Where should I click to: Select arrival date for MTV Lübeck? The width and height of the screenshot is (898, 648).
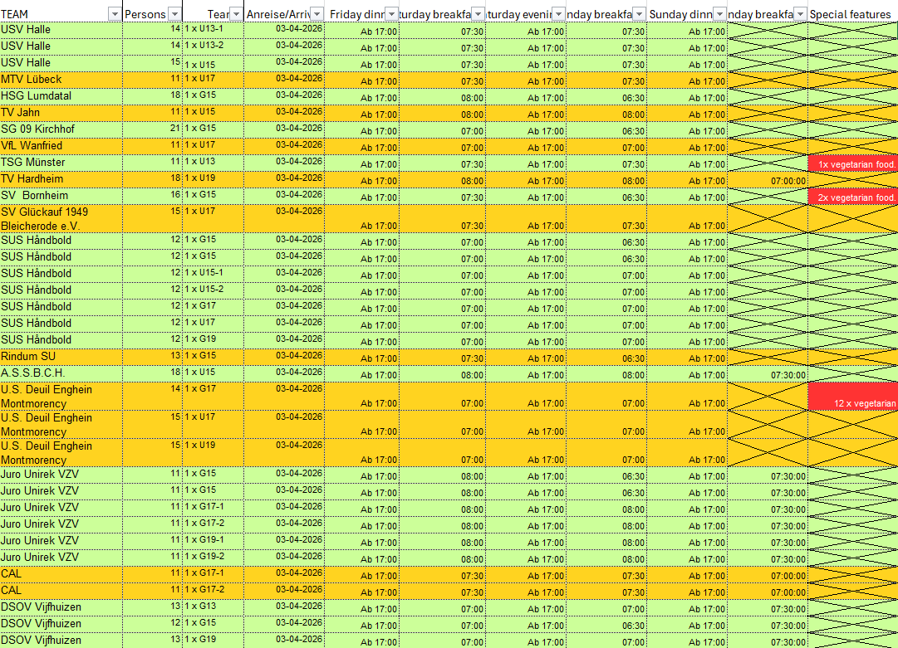(282, 79)
